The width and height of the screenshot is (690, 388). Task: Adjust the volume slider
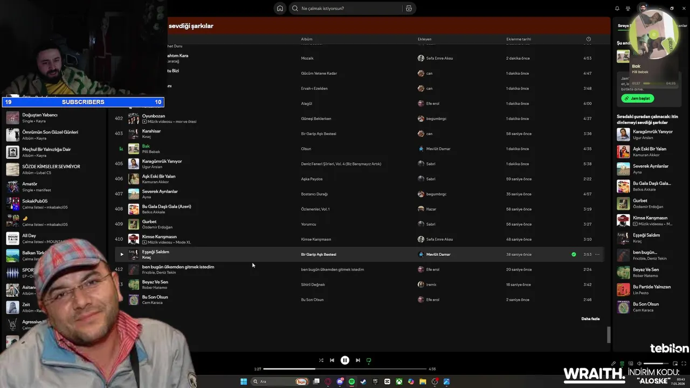coord(656,363)
